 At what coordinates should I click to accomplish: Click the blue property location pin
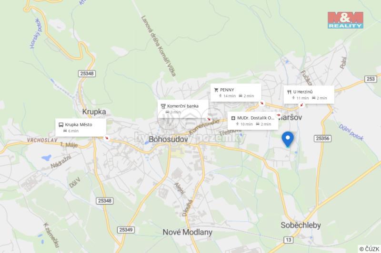[x=288, y=140]
